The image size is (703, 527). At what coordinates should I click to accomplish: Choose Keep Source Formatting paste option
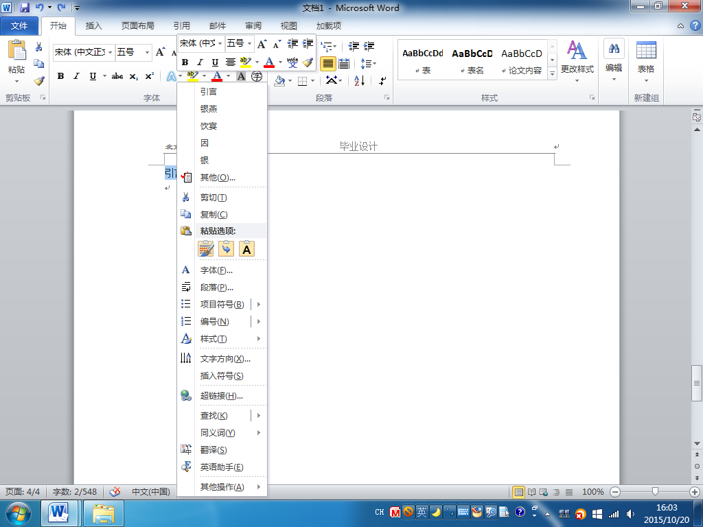point(206,248)
